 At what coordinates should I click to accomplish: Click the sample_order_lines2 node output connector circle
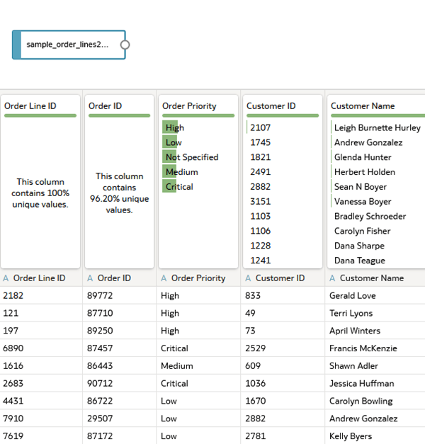(x=125, y=45)
